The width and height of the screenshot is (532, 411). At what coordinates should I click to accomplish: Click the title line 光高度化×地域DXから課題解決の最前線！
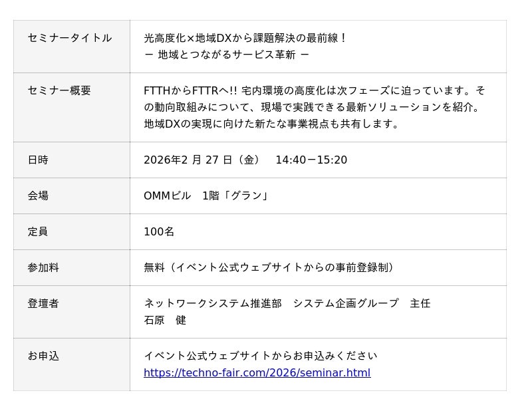245,38
